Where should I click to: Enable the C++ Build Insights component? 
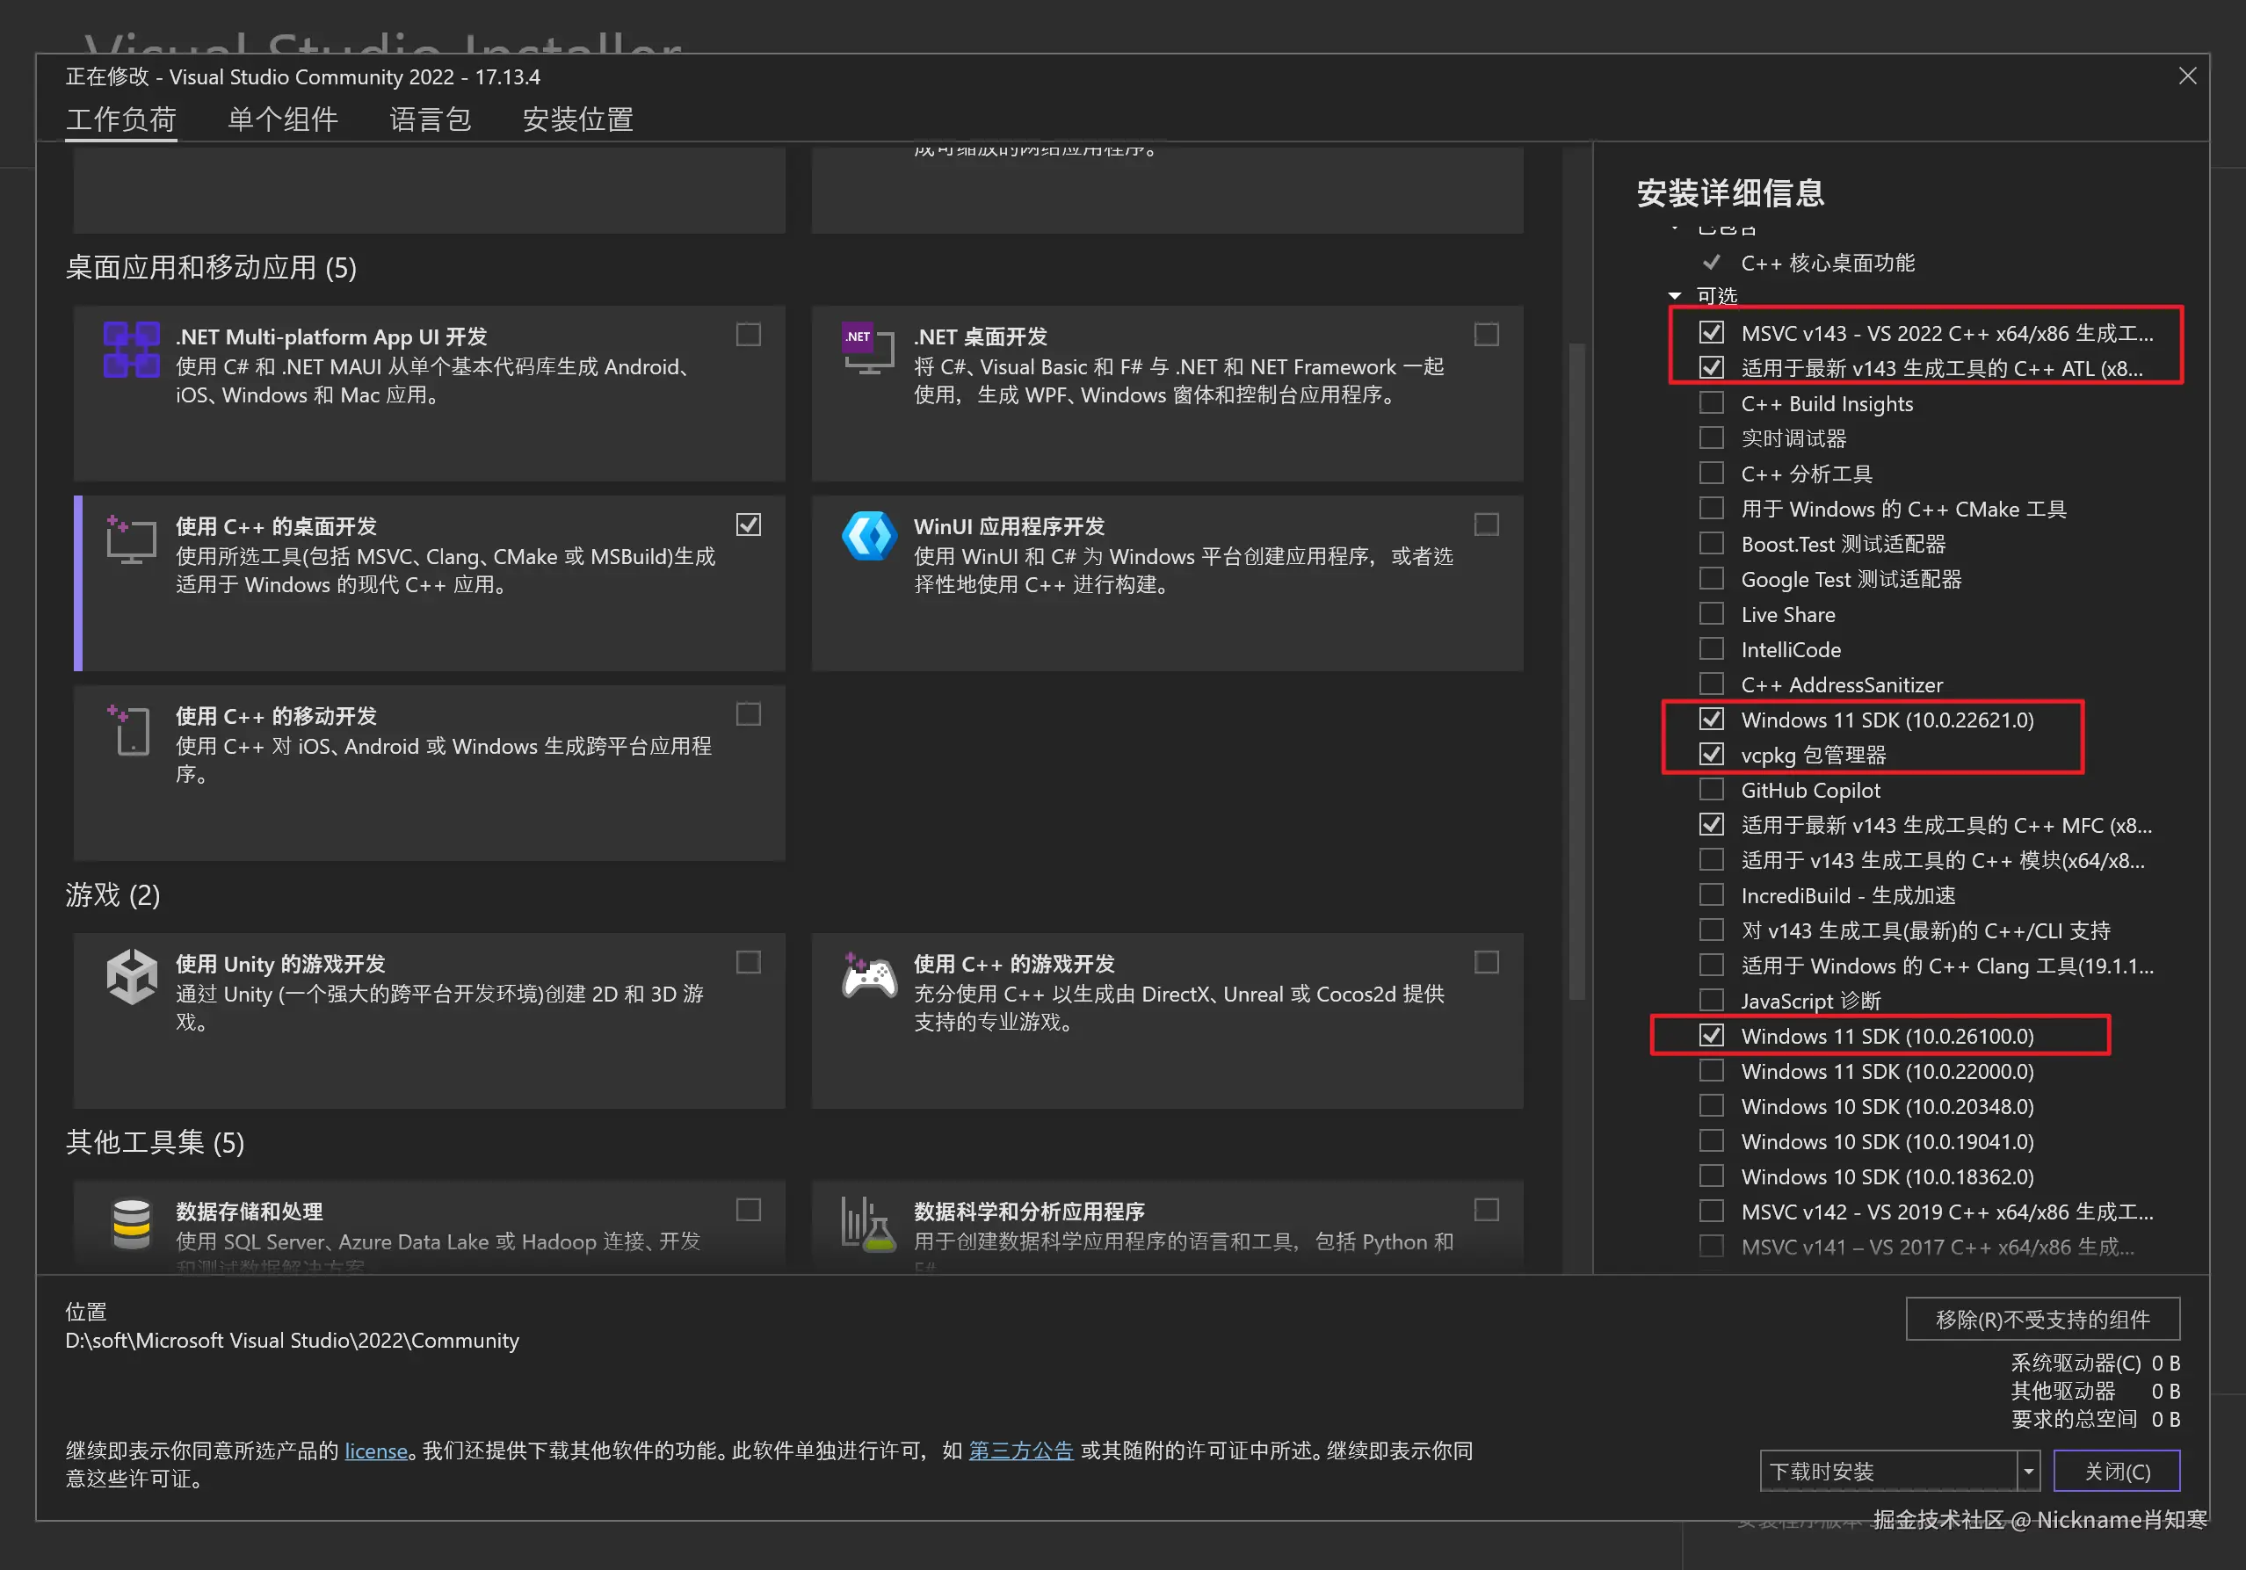point(1711,403)
